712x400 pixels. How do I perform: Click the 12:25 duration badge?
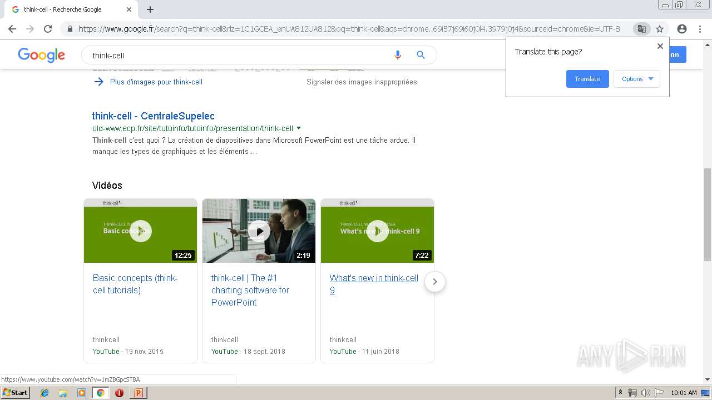[183, 256]
